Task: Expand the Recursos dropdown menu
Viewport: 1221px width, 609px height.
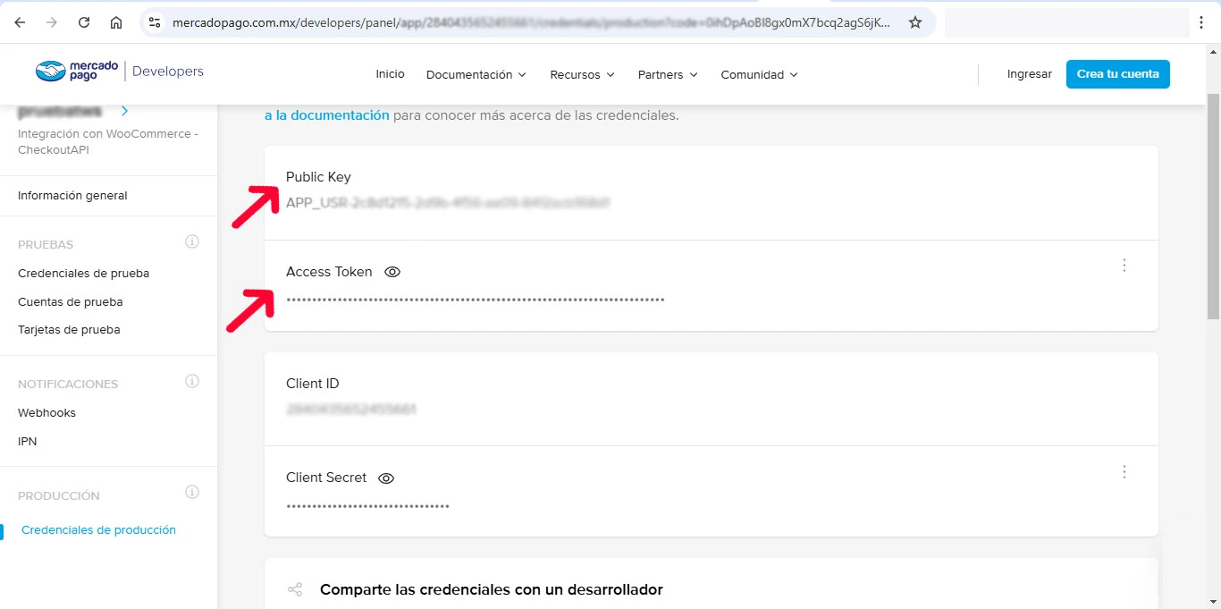Action: [x=582, y=75]
